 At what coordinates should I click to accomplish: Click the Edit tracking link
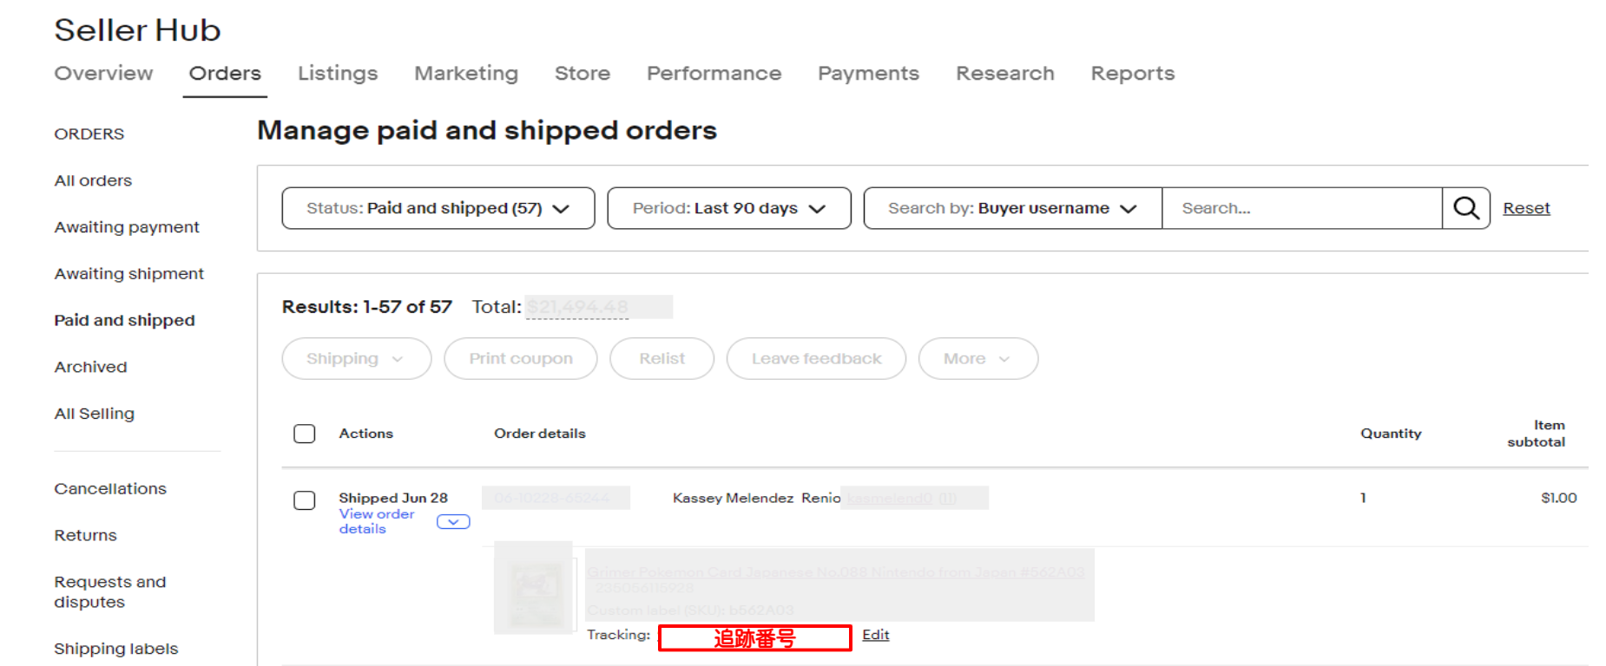875,635
